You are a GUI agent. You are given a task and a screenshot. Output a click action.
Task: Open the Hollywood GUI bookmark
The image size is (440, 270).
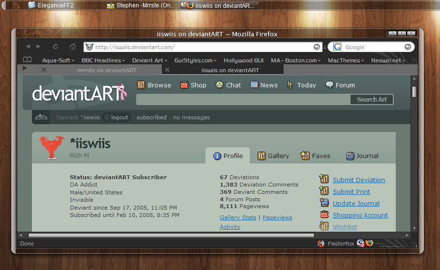click(243, 60)
